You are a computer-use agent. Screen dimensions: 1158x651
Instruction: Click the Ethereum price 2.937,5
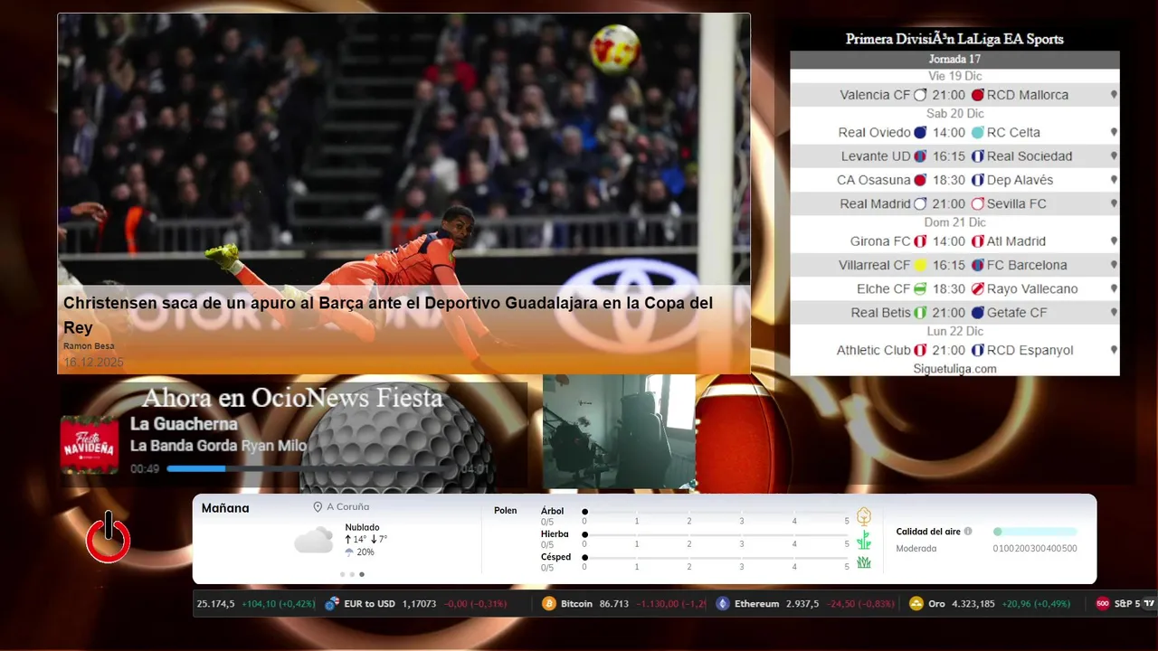point(802,604)
